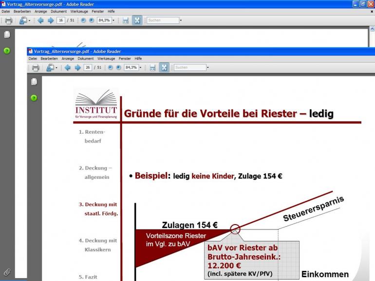Click scroll up arrow in back window

tap(373, 29)
